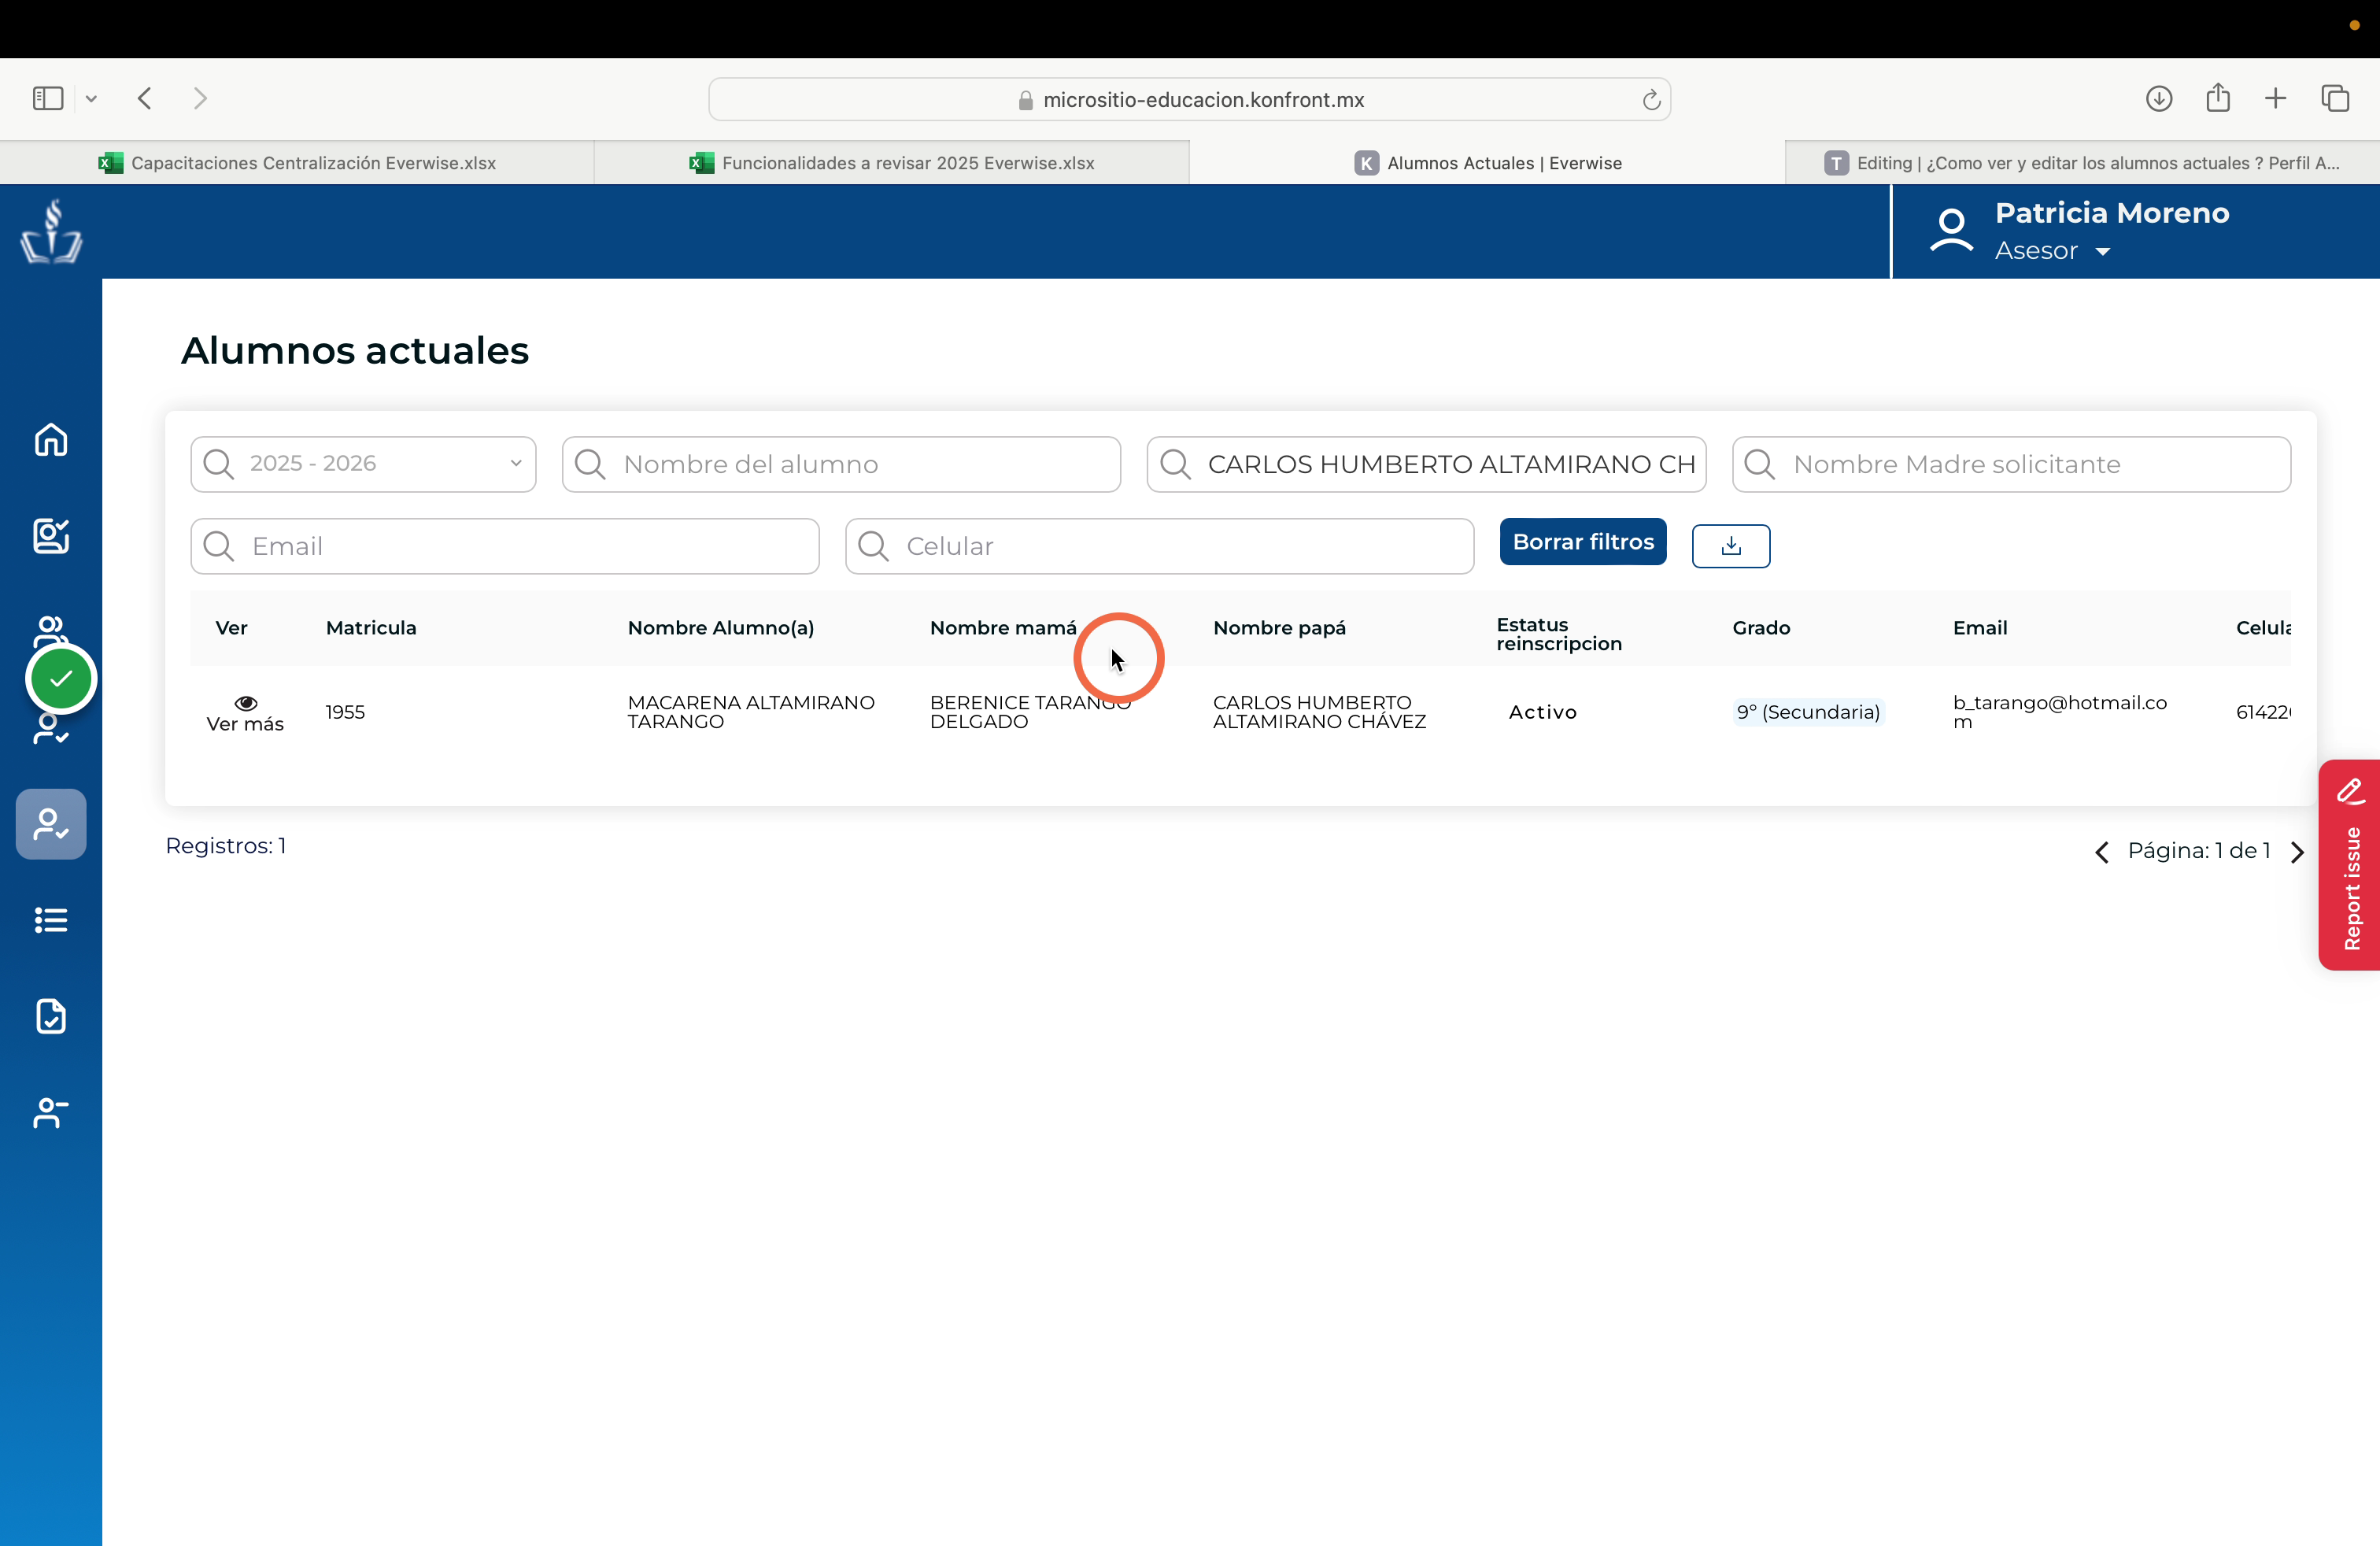
Task: Click the Safari sidebar toggle icon
Action: tap(48, 98)
